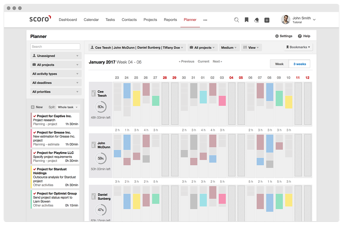Open the View options dropdown

pos(251,47)
